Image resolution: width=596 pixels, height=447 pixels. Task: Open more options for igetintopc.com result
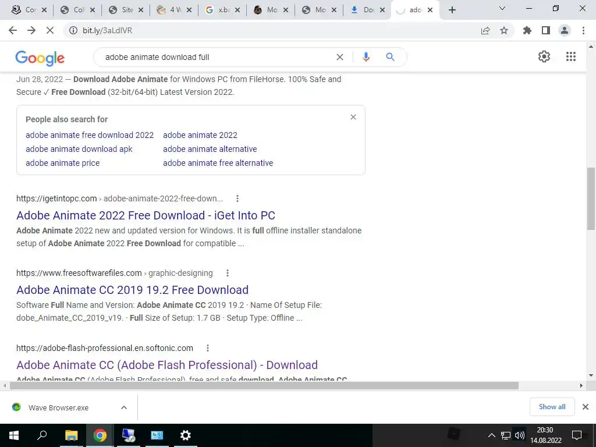[x=237, y=198]
